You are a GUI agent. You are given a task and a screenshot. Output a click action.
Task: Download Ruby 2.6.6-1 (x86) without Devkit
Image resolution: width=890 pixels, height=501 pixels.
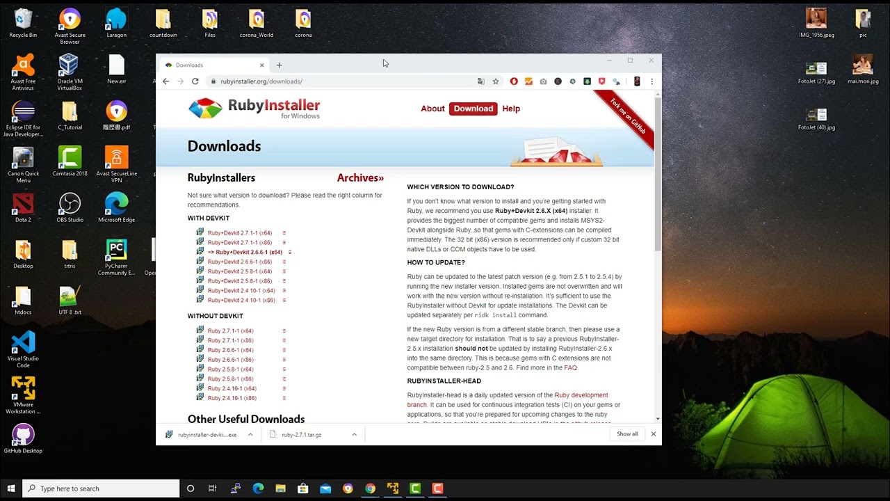pos(230,360)
